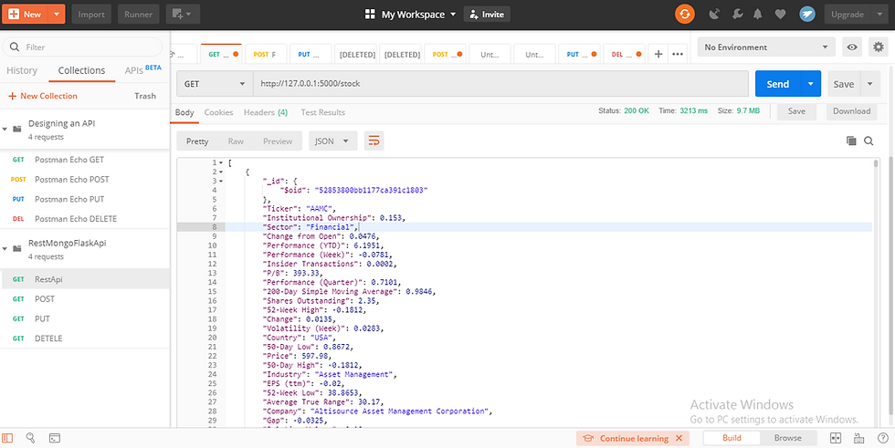Click the Invite button

click(487, 15)
